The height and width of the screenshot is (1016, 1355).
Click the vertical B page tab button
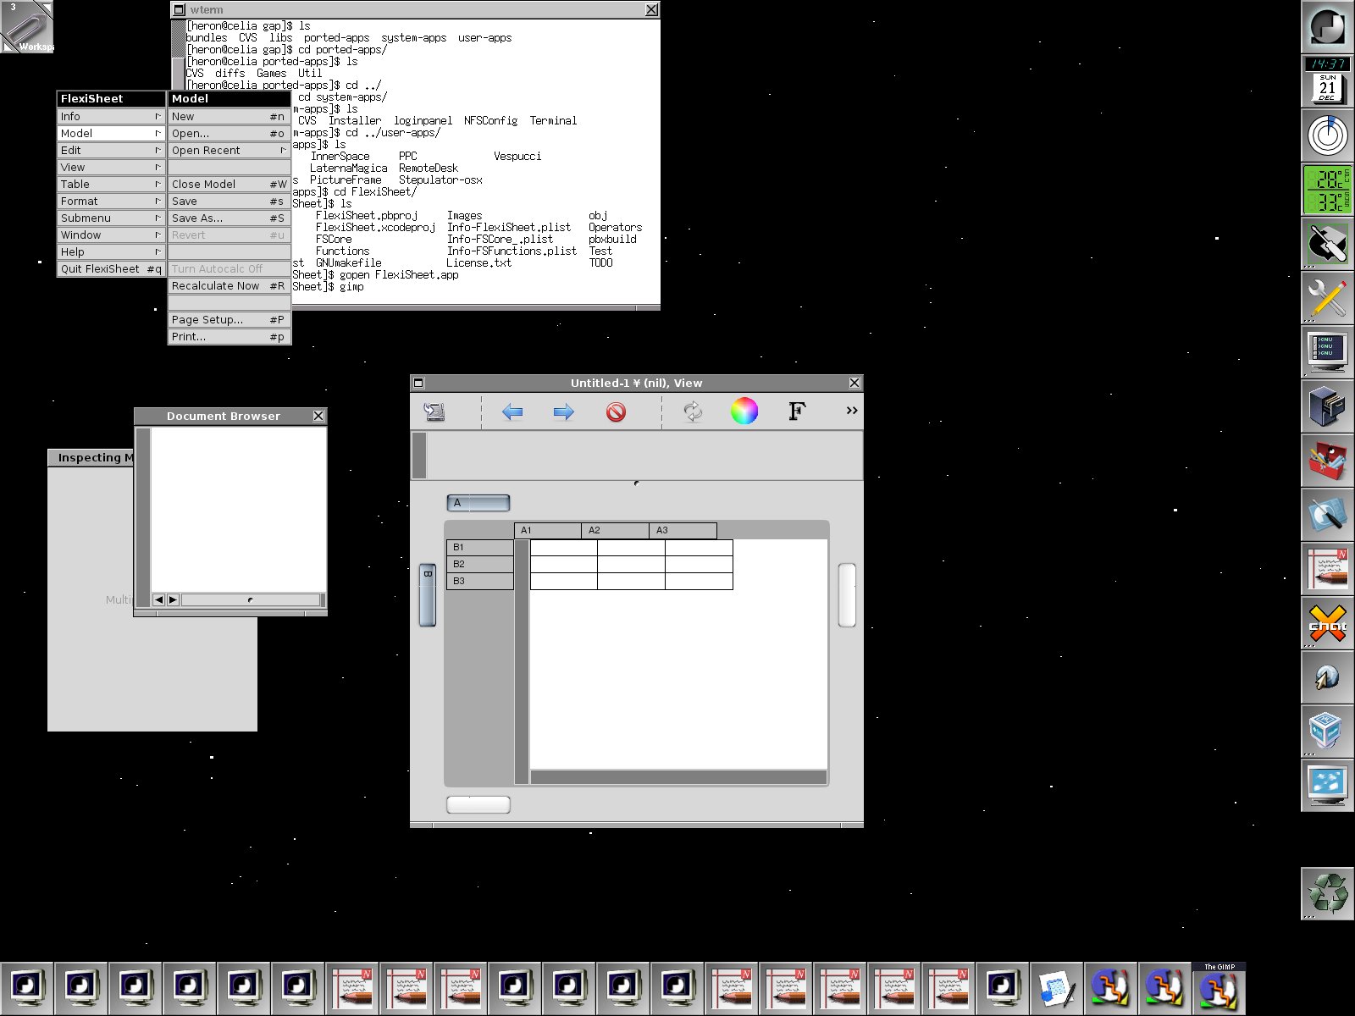click(x=427, y=594)
